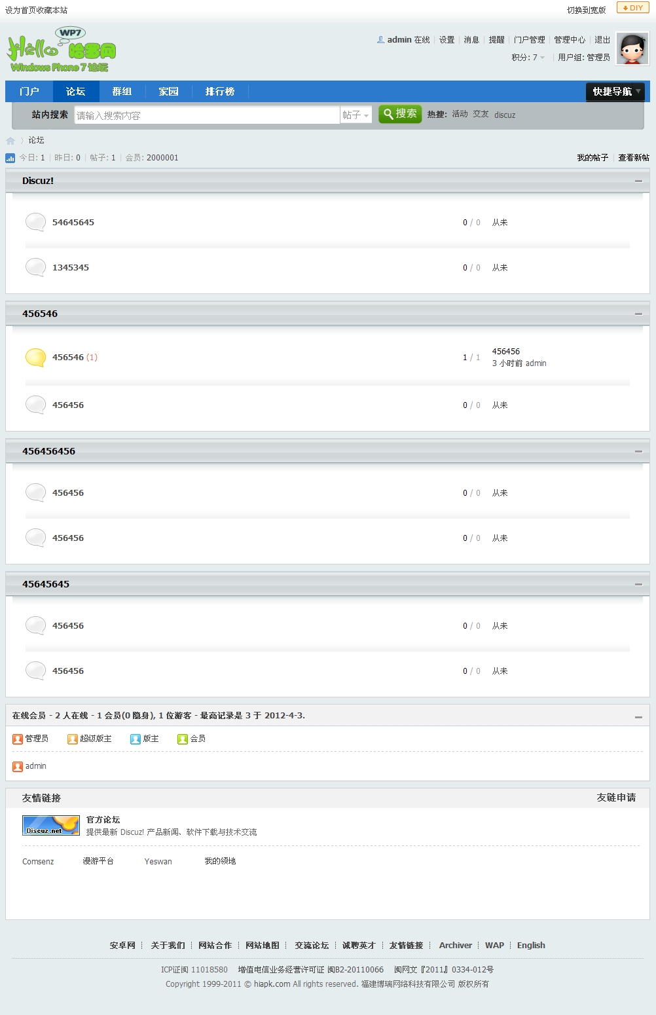Click the 我的领地 friend link
The image size is (656, 1015).
pos(220,861)
